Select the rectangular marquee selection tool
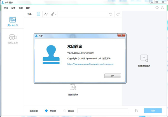 [x=39, y=14]
